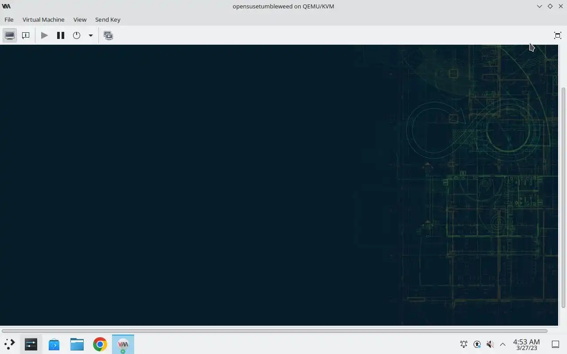567x354 pixels.
Task: Maximize the virt-manager window
Action: click(x=550, y=6)
